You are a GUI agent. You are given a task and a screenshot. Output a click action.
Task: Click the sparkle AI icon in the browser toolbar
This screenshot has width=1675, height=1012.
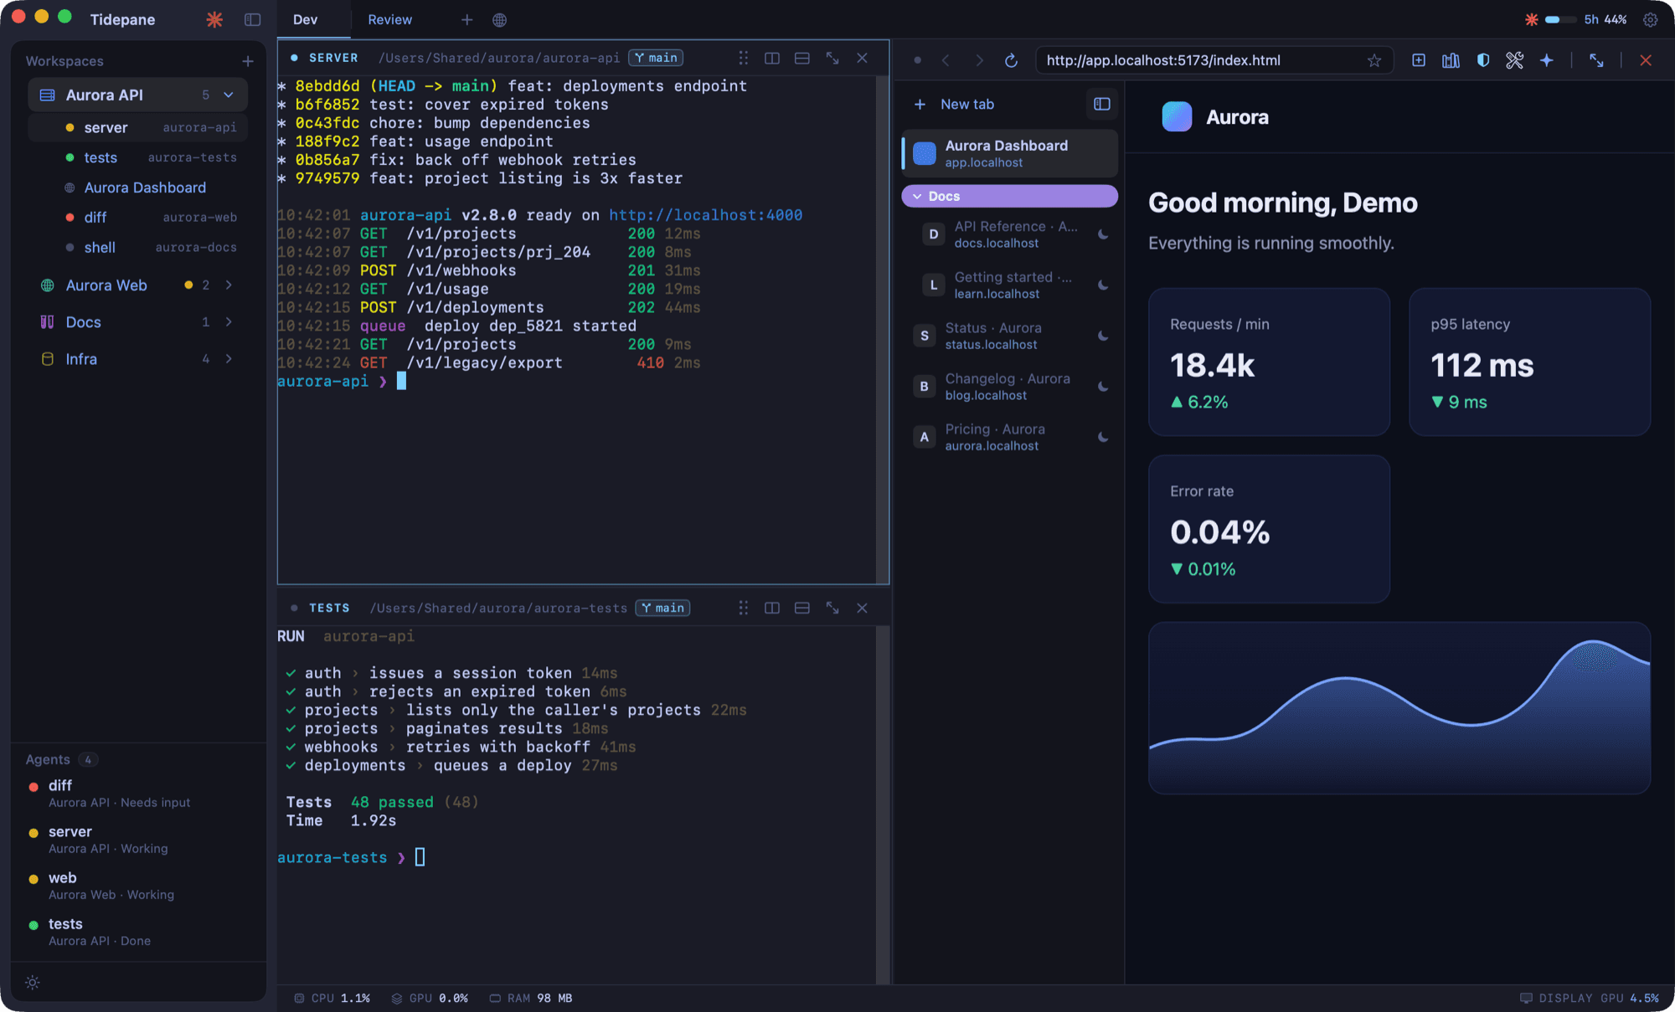pos(1546,60)
